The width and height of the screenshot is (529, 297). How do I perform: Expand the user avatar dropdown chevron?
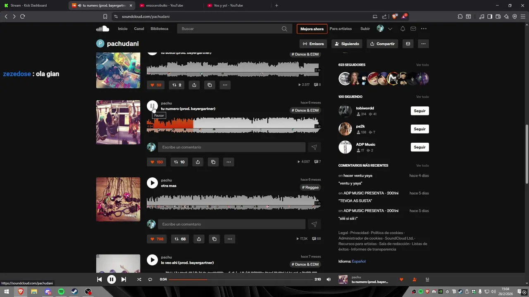390,29
